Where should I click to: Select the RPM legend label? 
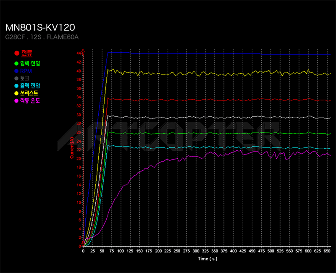pyautogui.click(x=26, y=71)
